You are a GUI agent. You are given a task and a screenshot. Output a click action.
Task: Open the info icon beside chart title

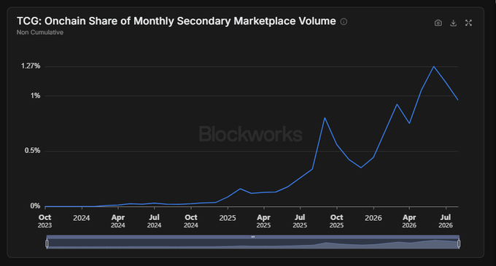tap(344, 21)
